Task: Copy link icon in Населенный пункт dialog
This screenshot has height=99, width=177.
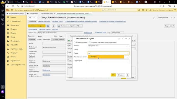Action: 119,38
